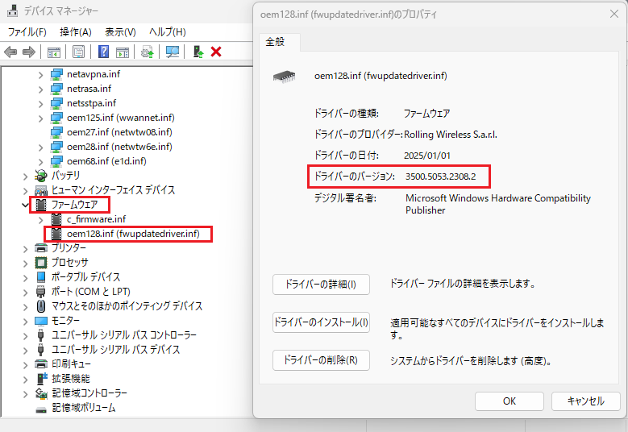Screen dimensions: 628x432
Task: Expand the oem125.inf (wwannet.inf) node
Action: tap(40, 118)
